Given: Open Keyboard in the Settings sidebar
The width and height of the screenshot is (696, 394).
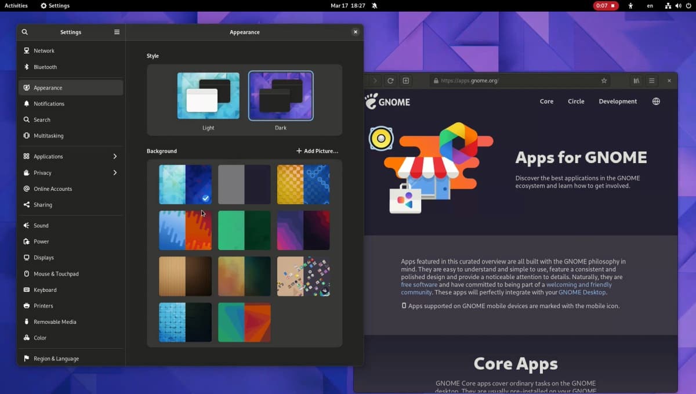Looking at the screenshot, I should tap(71, 290).
